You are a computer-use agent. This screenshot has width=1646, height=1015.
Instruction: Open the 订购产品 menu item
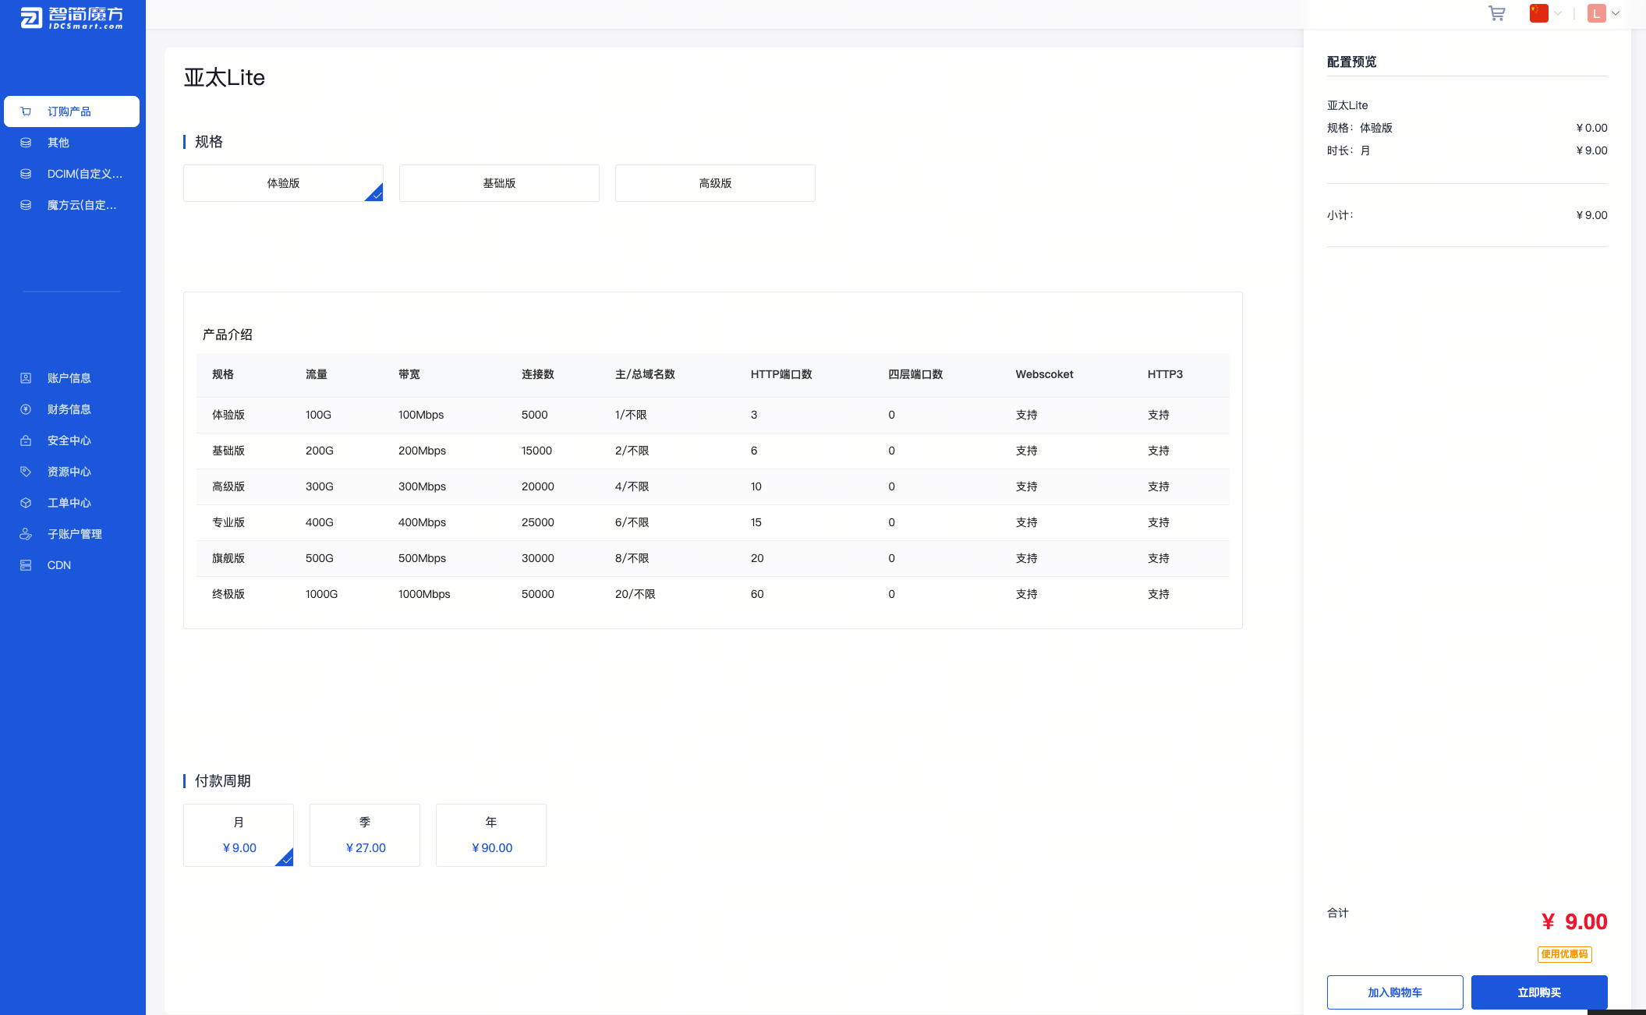(72, 111)
